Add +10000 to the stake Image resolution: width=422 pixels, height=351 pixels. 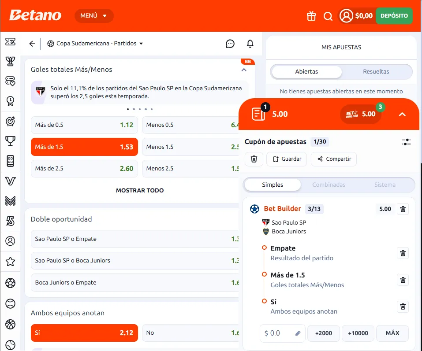point(358,333)
